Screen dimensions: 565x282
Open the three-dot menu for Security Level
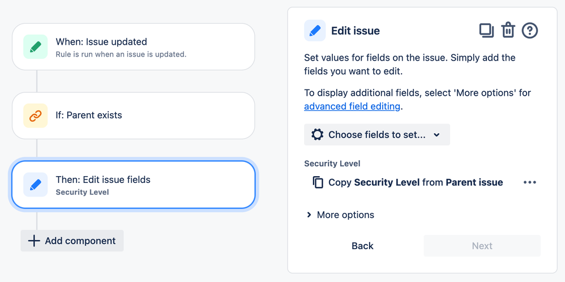coord(529,182)
